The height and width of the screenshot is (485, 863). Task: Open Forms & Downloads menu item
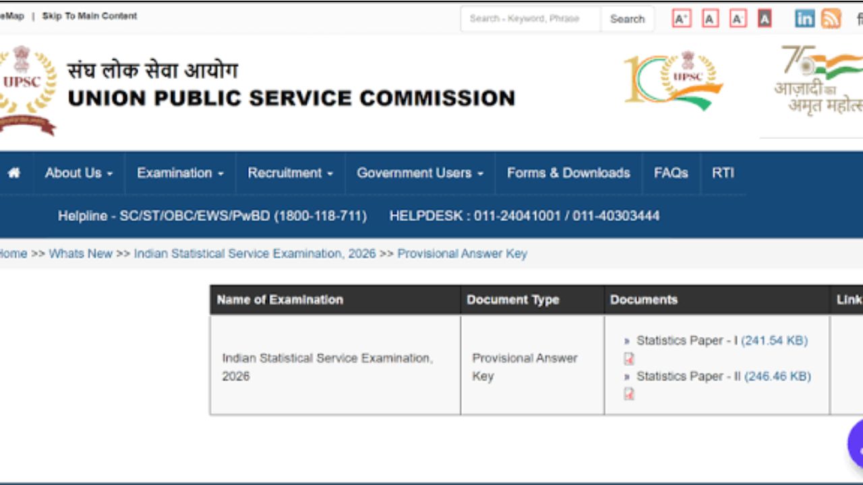click(568, 173)
